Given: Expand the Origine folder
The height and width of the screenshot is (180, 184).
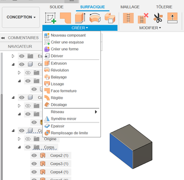Looking at the screenshot, I should point(19,139).
